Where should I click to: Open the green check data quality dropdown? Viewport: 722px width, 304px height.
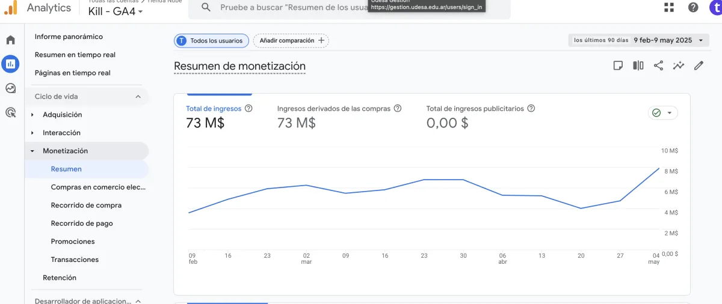[x=663, y=113]
